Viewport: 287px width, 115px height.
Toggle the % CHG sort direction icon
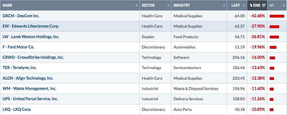(264, 5)
